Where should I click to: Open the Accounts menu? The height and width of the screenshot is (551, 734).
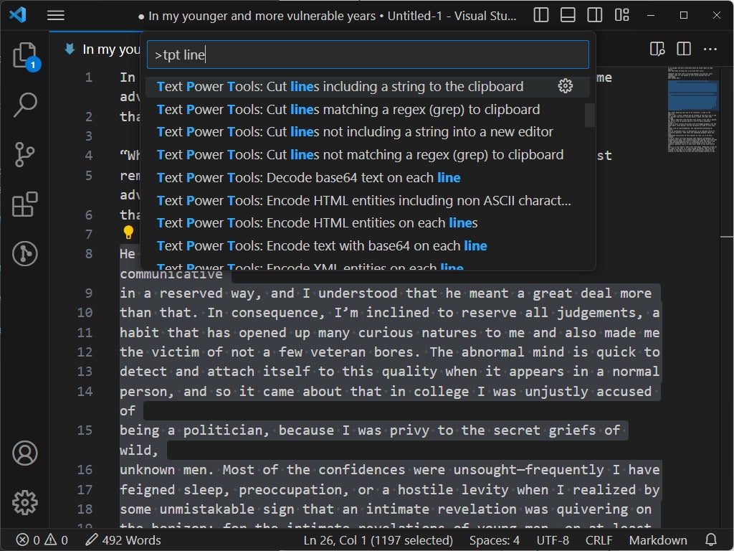coord(25,453)
